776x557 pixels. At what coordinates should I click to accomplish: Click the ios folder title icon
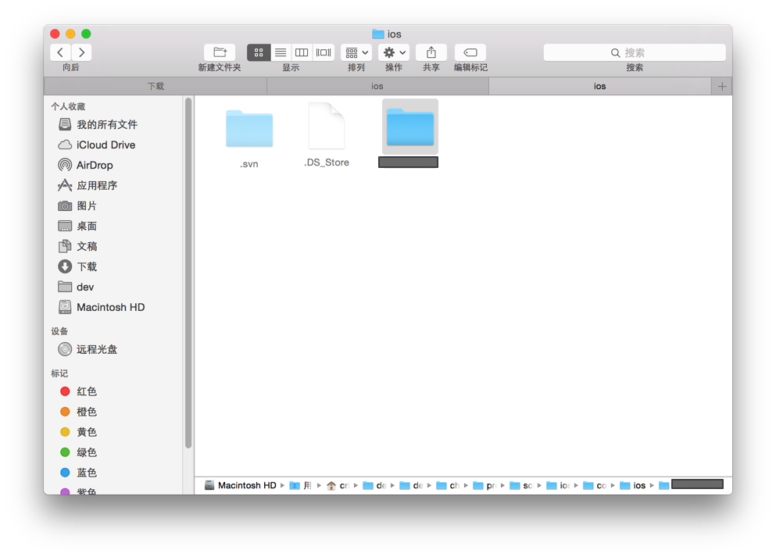coord(378,34)
